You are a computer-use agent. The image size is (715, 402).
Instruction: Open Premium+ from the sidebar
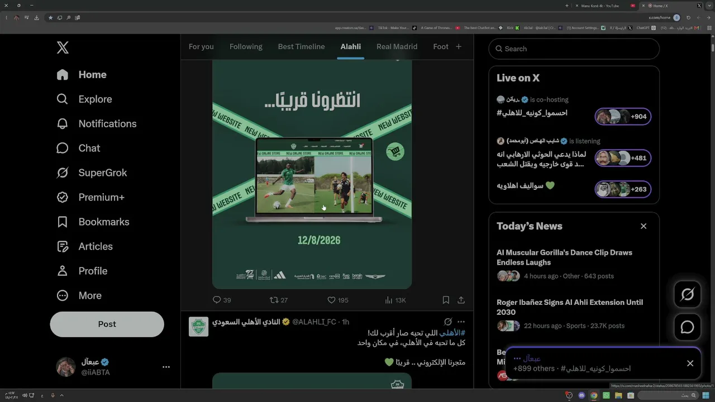(90, 198)
